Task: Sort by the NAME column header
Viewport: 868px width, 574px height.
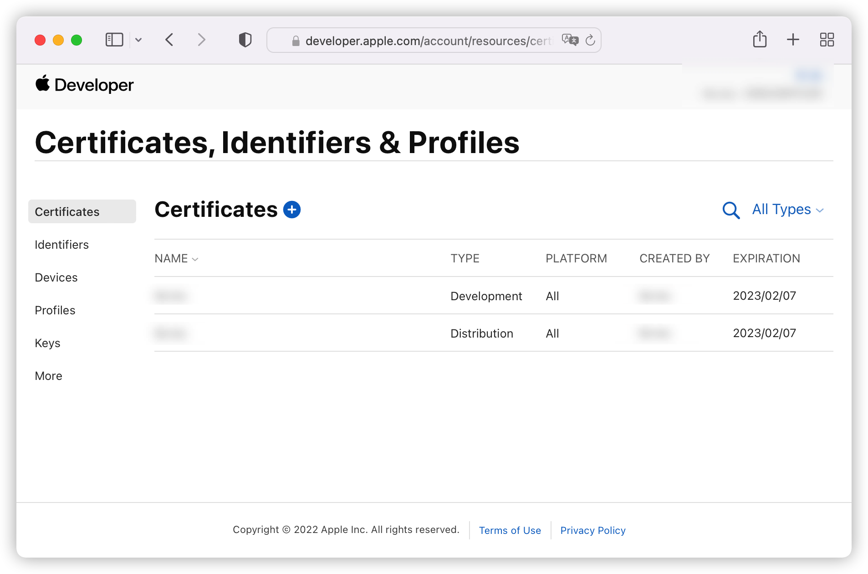Action: pos(176,258)
